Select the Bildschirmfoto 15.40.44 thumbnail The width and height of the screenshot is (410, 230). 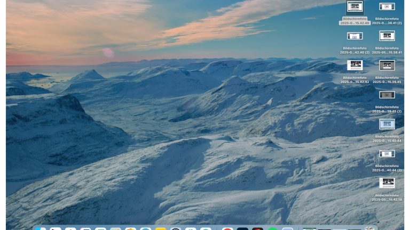tap(387, 124)
